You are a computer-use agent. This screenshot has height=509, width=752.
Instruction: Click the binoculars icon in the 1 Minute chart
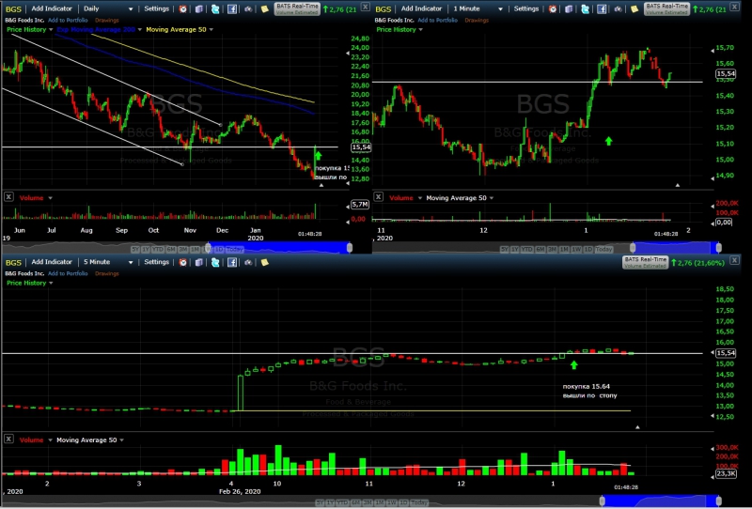pos(618,8)
